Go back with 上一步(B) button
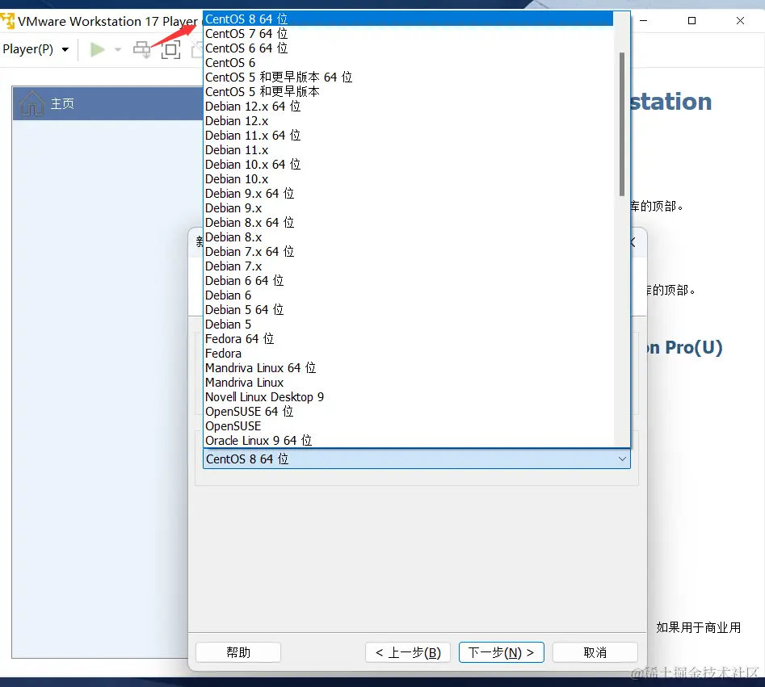Screen dimensions: 765x687 408,652
